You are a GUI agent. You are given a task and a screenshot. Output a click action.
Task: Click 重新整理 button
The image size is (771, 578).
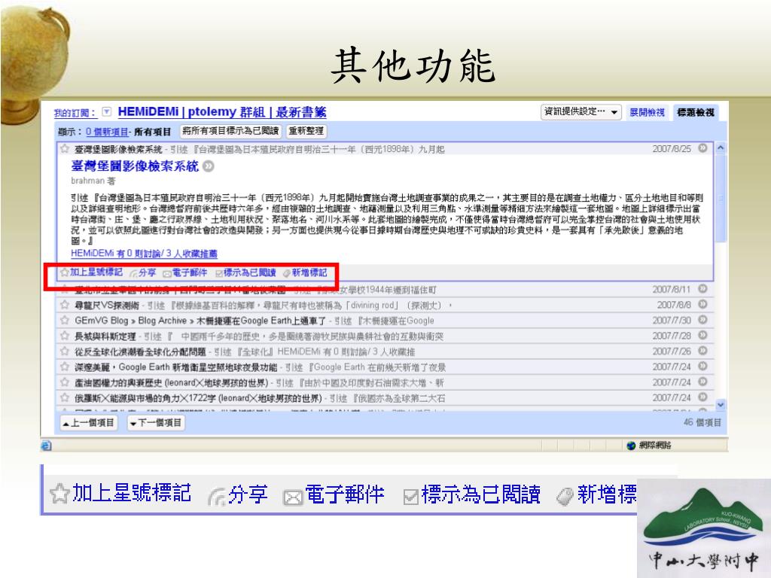pos(306,131)
